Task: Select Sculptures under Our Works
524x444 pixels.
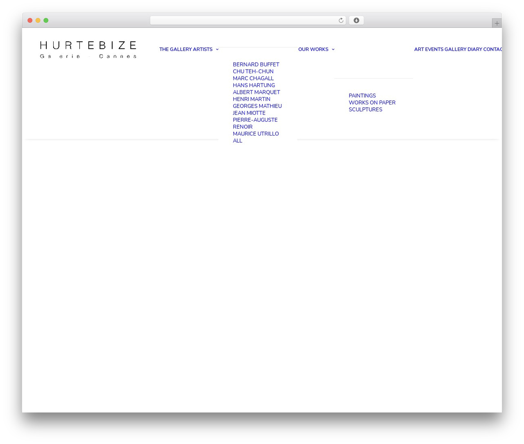Action: (x=365, y=109)
